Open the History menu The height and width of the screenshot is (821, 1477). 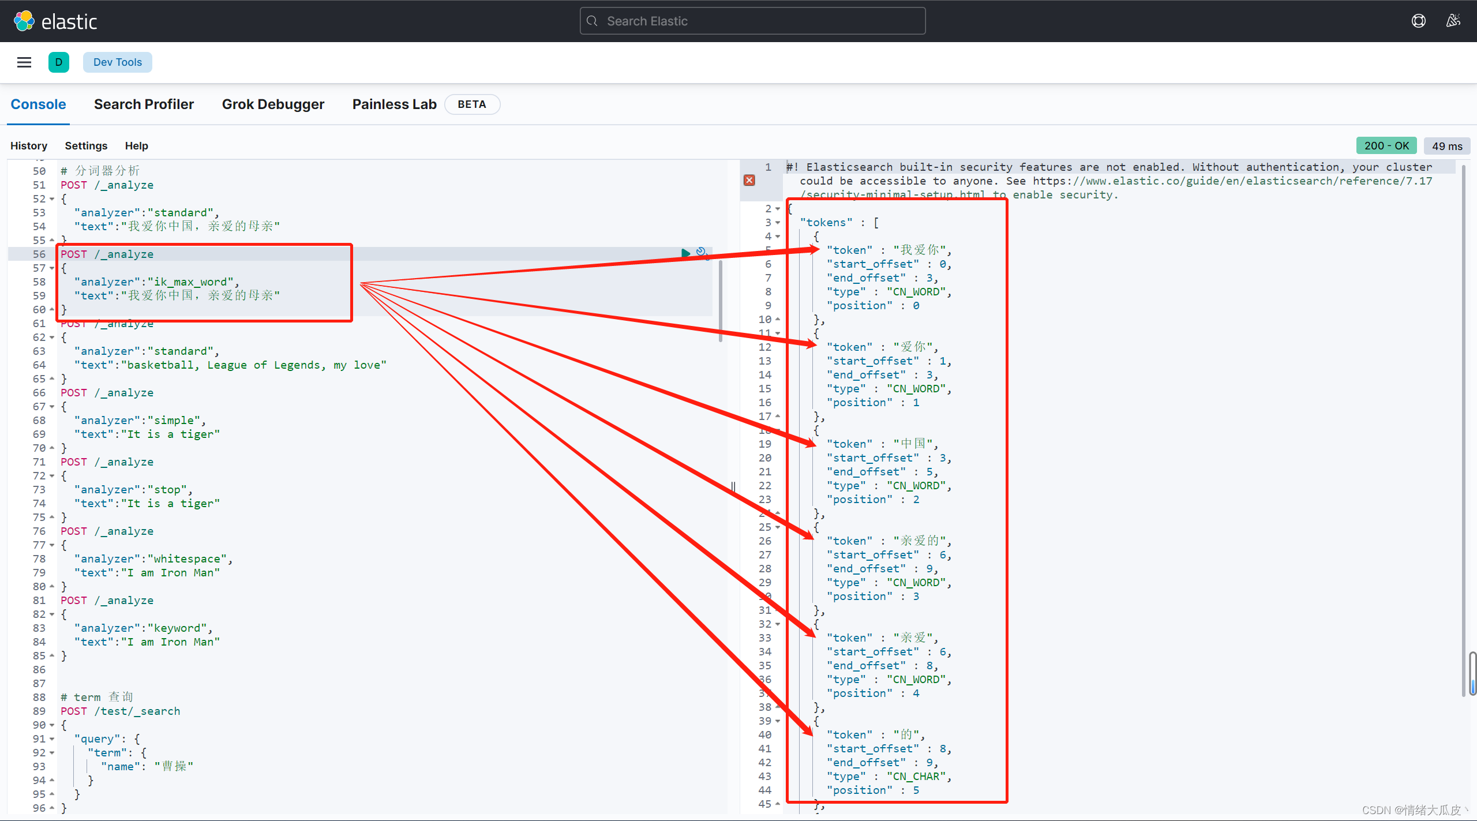coord(29,146)
